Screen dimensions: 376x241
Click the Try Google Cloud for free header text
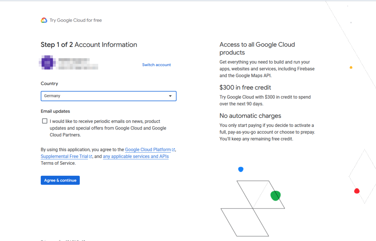click(76, 21)
